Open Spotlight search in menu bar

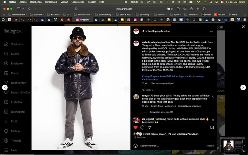[211, 2]
